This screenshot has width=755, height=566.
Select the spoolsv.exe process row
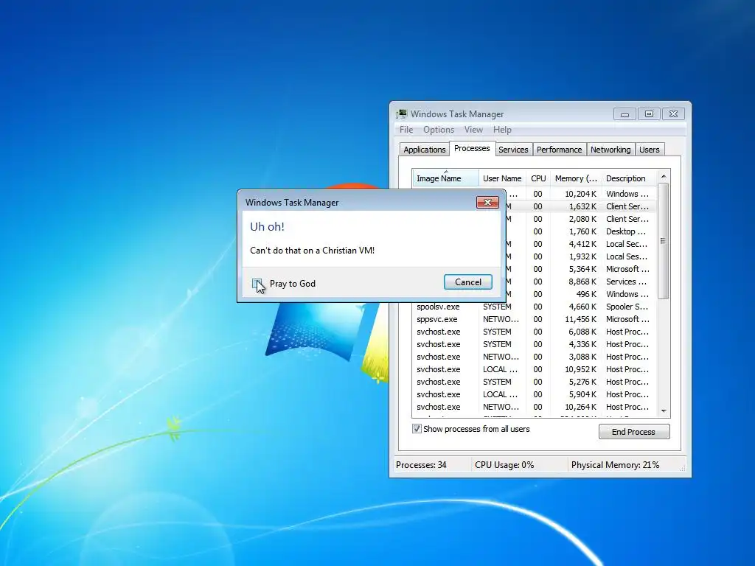click(x=535, y=307)
